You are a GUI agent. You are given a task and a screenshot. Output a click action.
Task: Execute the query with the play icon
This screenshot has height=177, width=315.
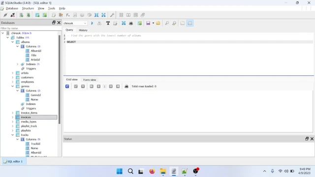tap(92, 23)
